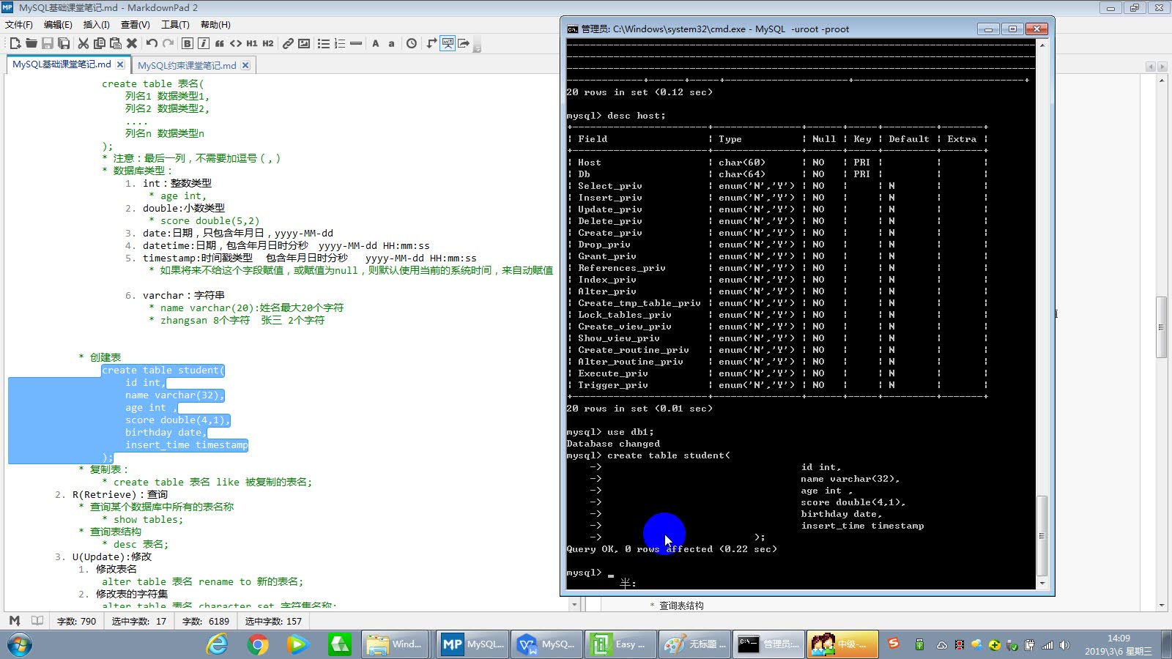Viewport: 1172px width, 659px height.
Task: Click the cmd window vertical scrollbar thumb
Action: click(x=1042, y=536)
